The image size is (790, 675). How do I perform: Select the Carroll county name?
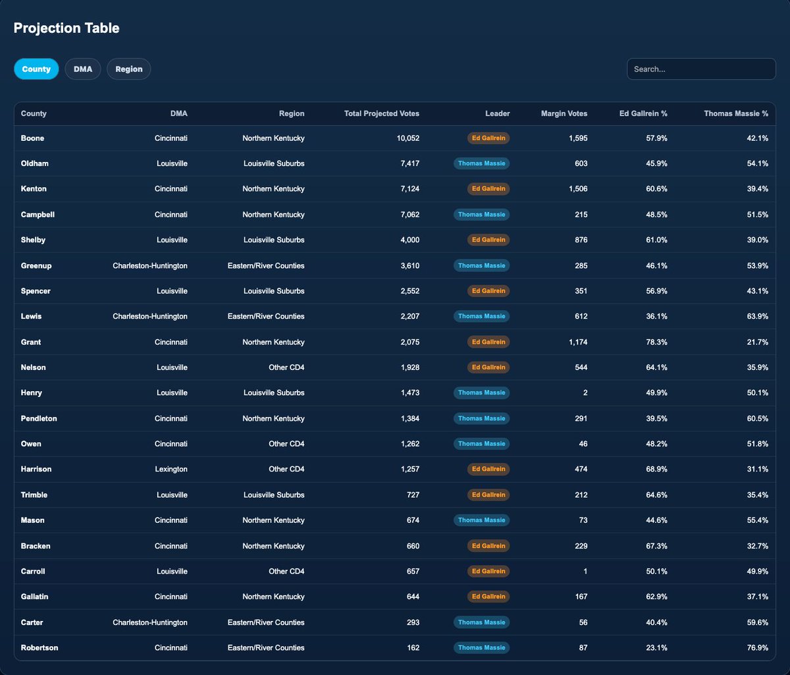[33, 571]
